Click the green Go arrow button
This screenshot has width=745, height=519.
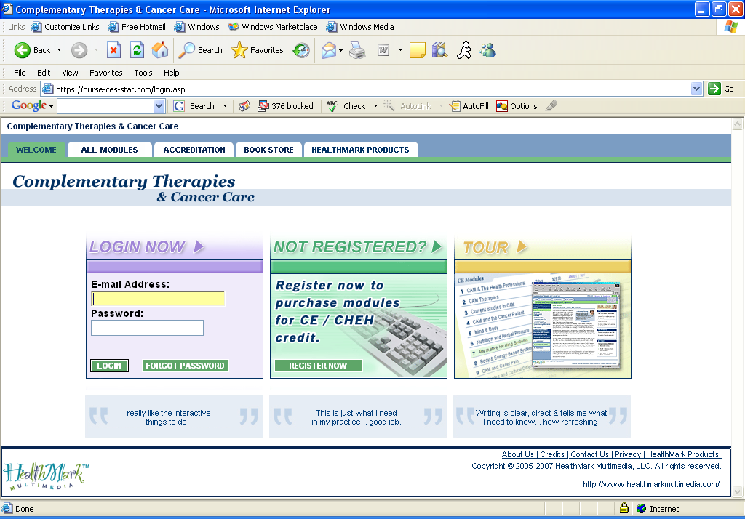(x=714, y=89)
